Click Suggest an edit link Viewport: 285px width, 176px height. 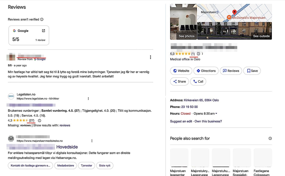181,121
